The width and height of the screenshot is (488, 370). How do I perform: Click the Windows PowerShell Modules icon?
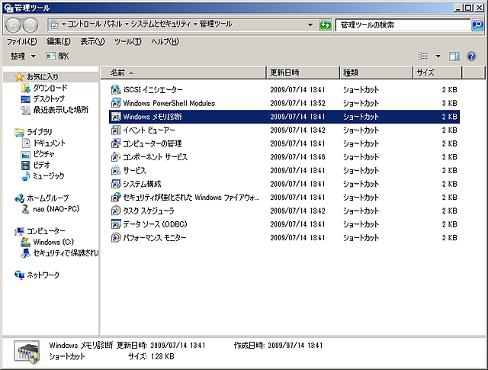point(116,103)
